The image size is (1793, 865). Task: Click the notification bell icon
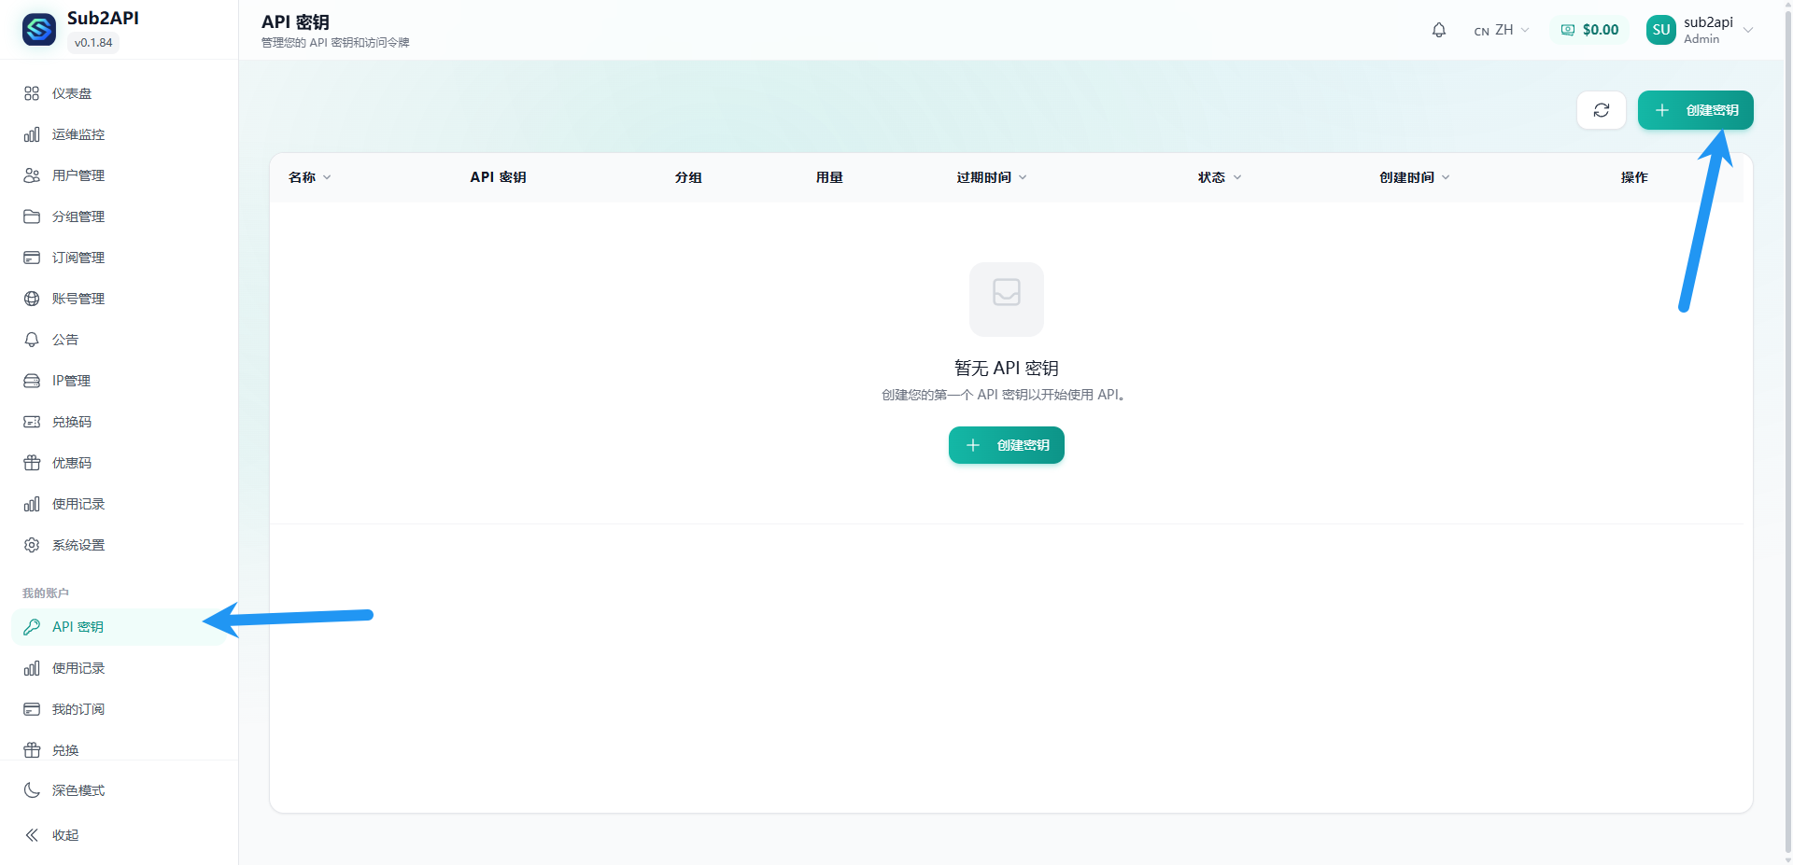(1438, 29)
